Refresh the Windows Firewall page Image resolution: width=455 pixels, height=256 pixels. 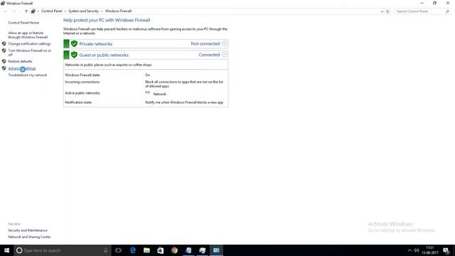click(x=387, y=11)
